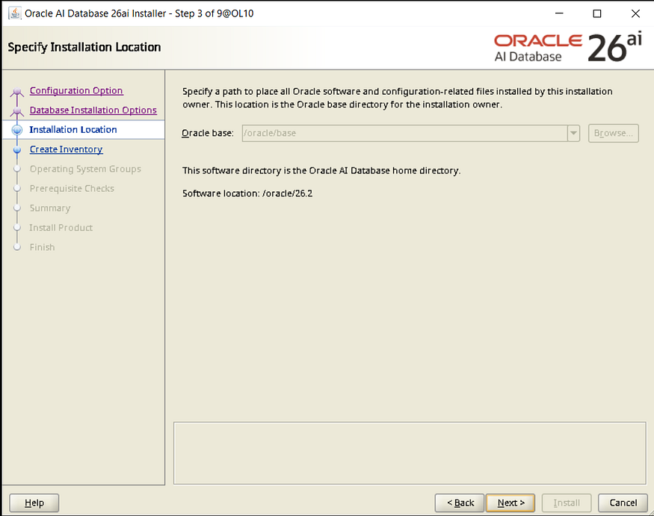Click the Finish step label
654x516 pixels.
(42, 247)
